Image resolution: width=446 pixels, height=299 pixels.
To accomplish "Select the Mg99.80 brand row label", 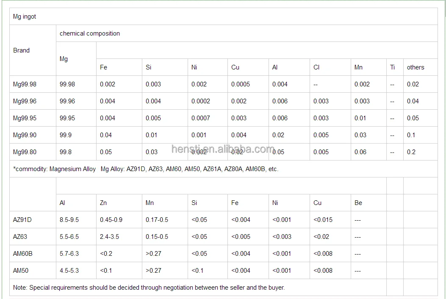I will pyautogui.click(x=25, y=152).
